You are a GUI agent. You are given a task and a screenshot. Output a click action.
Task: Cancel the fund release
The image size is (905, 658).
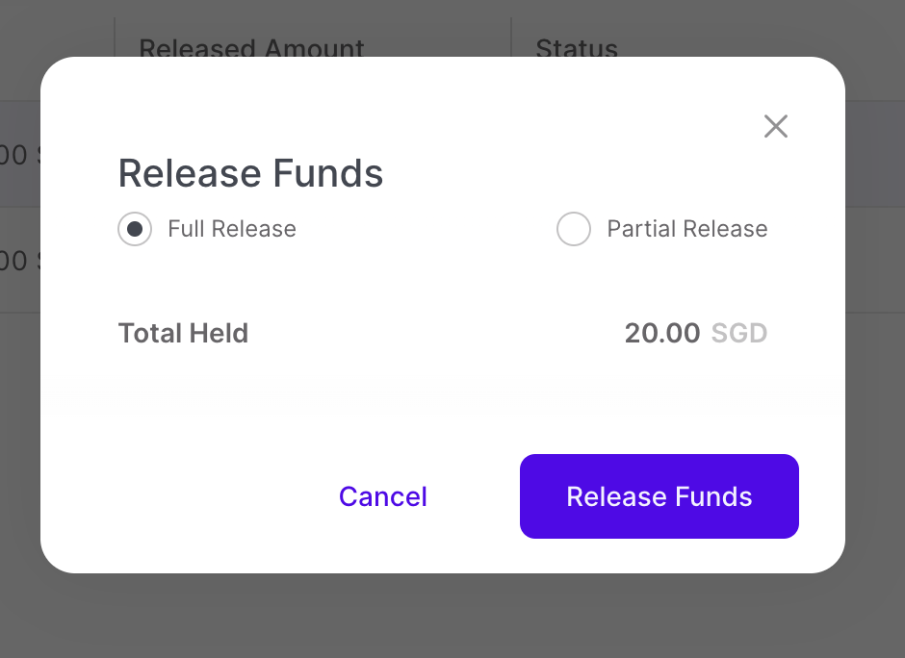(x=383, y=496)
